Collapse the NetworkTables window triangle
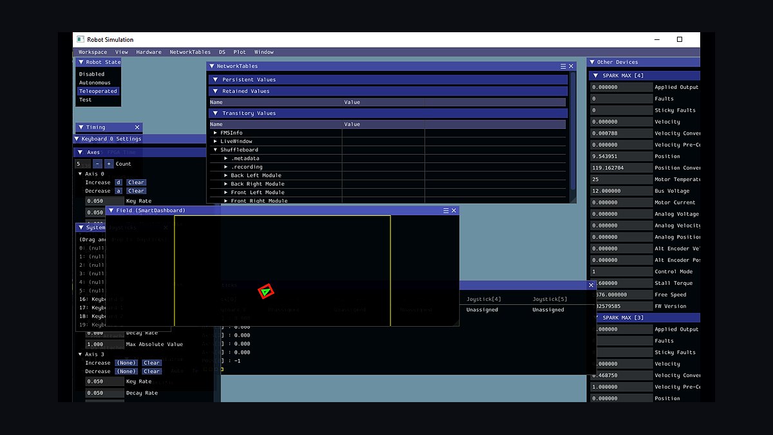The height and width of the screenshot is (435, 773). 211,66
